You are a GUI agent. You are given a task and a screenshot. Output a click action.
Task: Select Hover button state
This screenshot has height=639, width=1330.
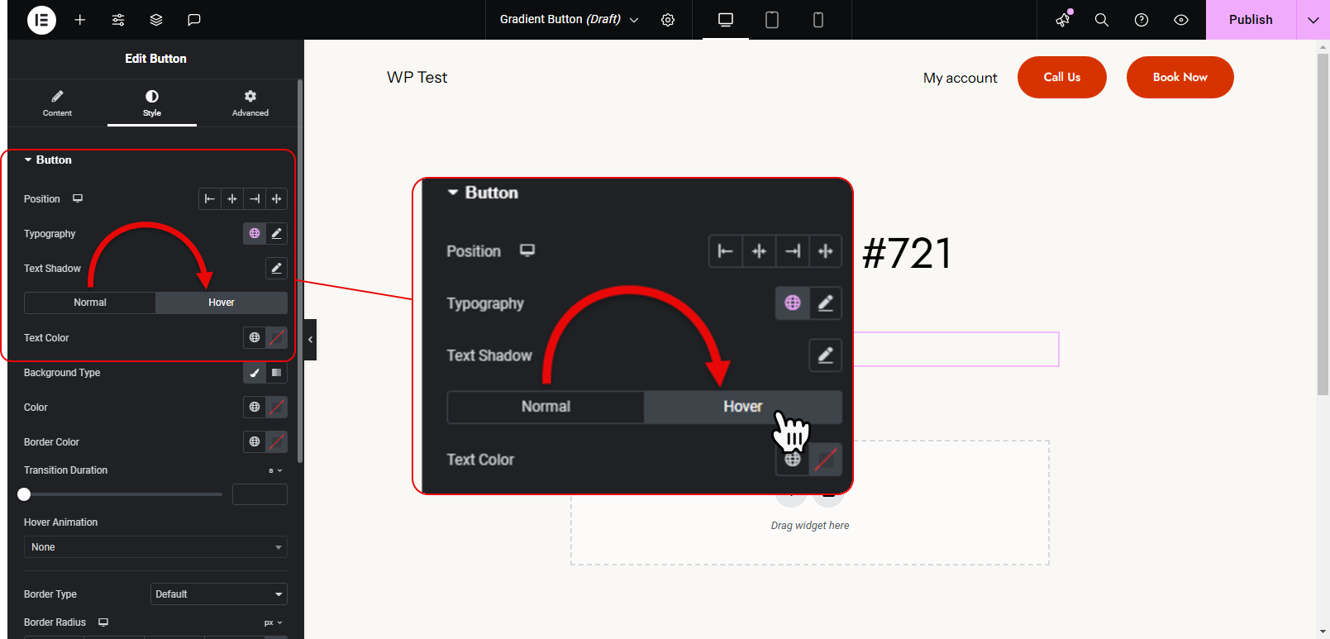click(x=222, y=303)
